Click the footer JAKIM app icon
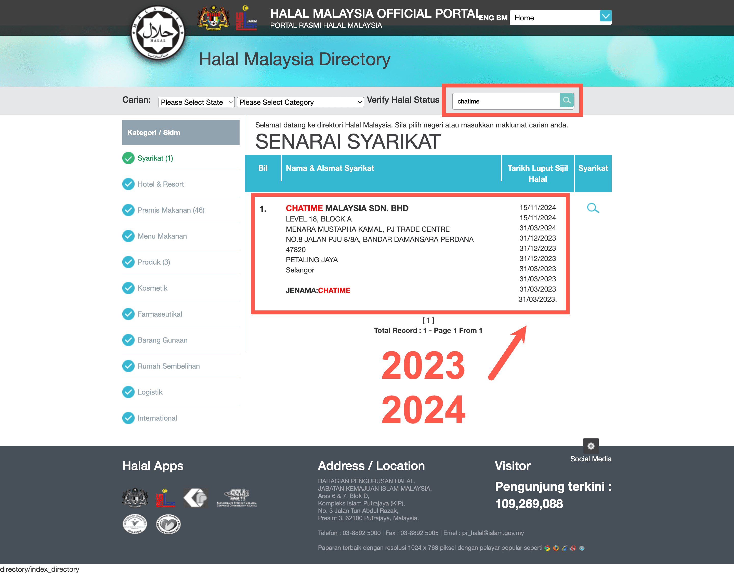 click(165, 498)
